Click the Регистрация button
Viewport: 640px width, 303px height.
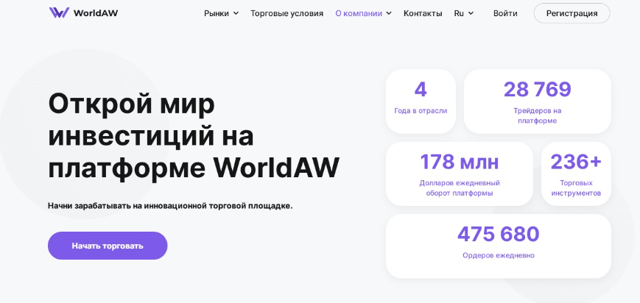pyautogui.click(x=572, y=13)
